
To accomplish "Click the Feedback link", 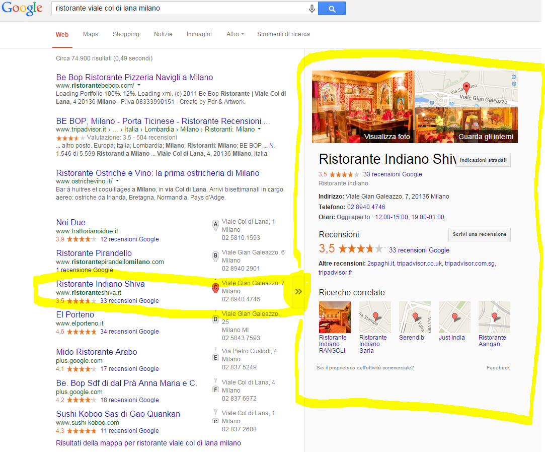I will (x=498, y=367).
